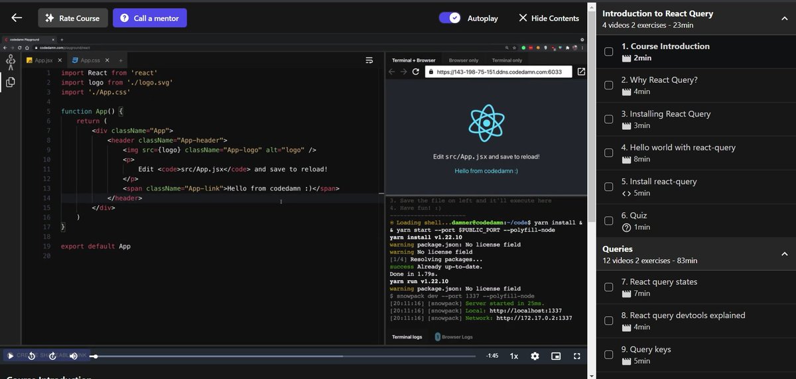Check the Query keys checkbox
The height and width of the screenshot is (379, 796).
[608, 354]
